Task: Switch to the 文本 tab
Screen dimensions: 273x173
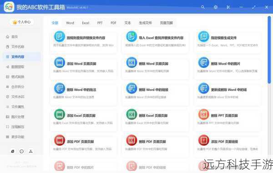Action: pyautogui.click(x=127, y=23)
